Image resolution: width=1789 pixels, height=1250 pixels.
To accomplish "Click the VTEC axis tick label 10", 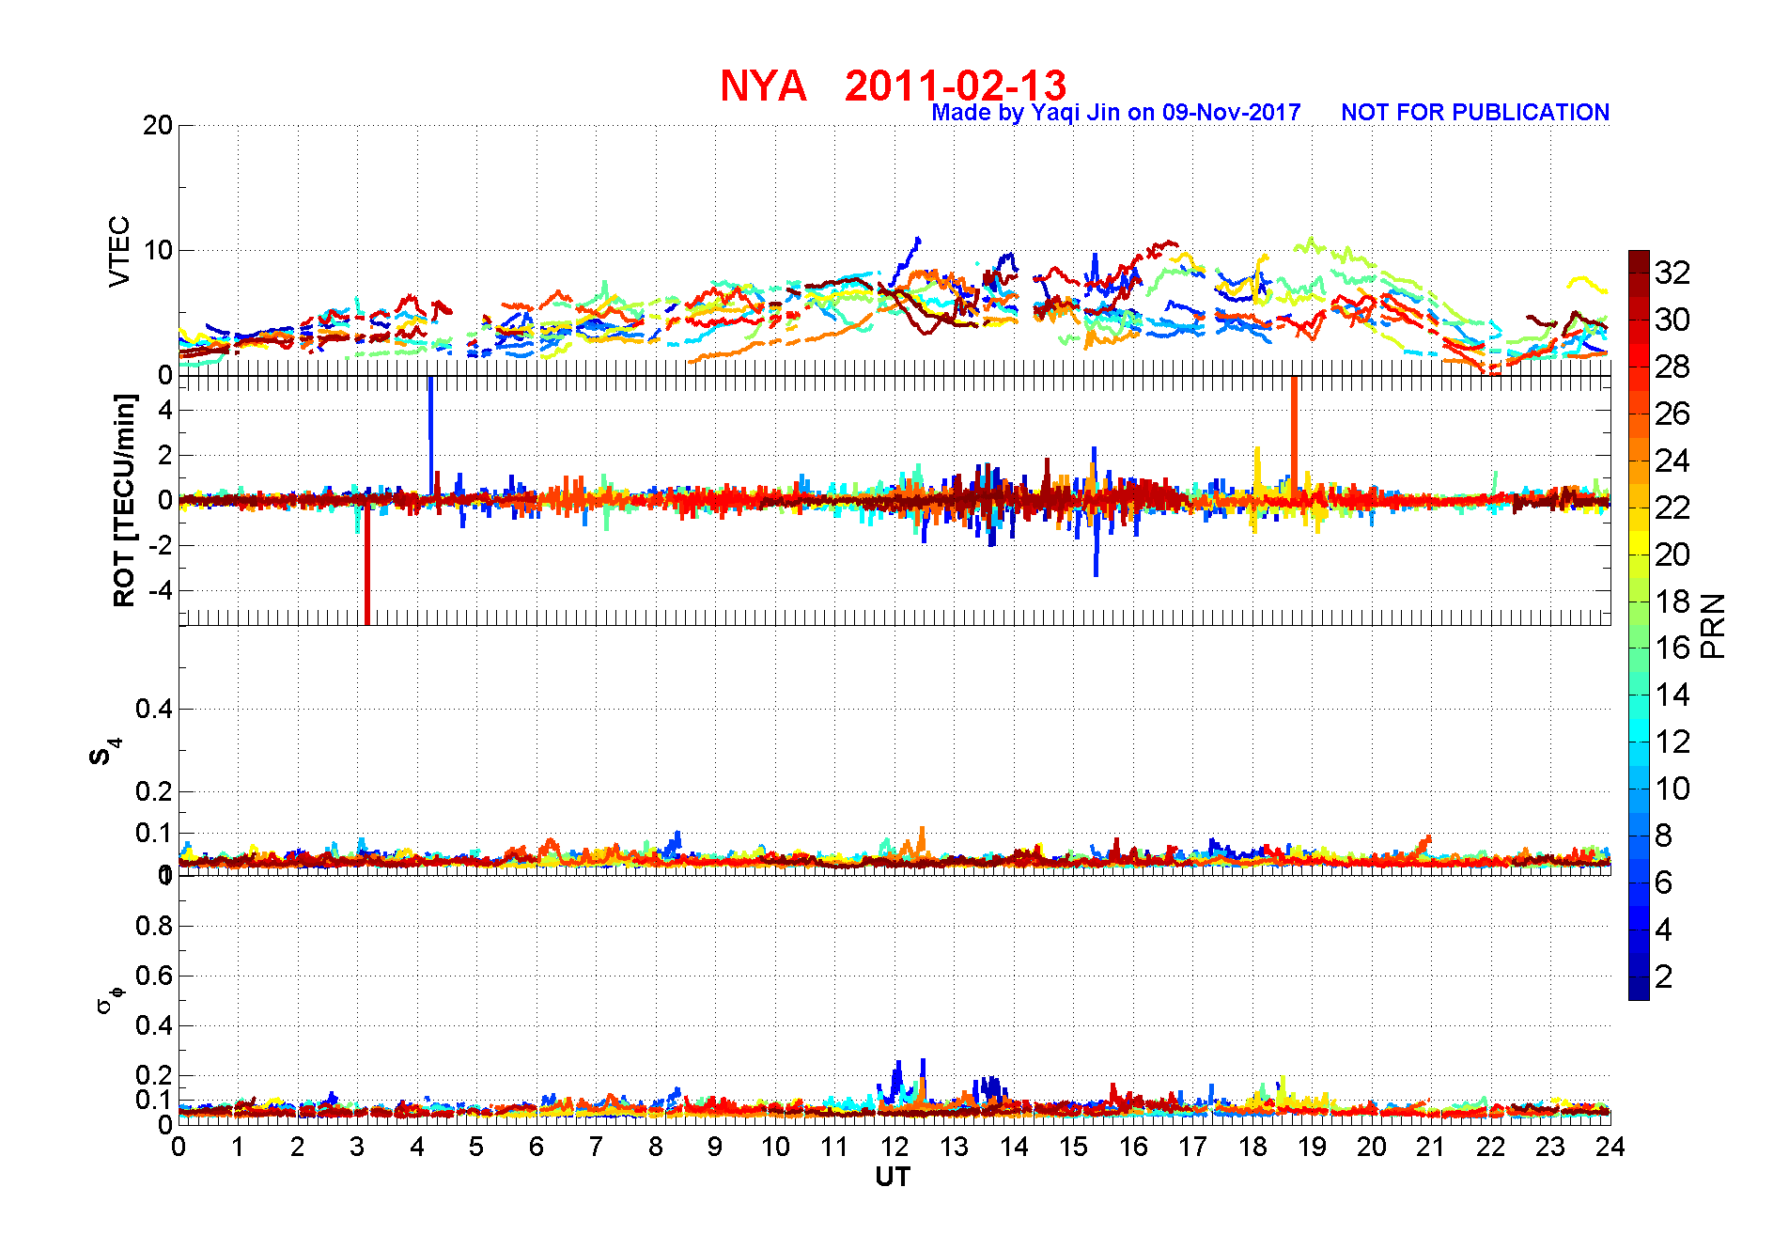I will click(158, 251).
